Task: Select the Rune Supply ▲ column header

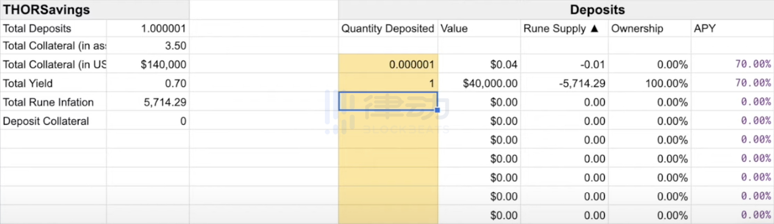Action: (x=564, y=28)
